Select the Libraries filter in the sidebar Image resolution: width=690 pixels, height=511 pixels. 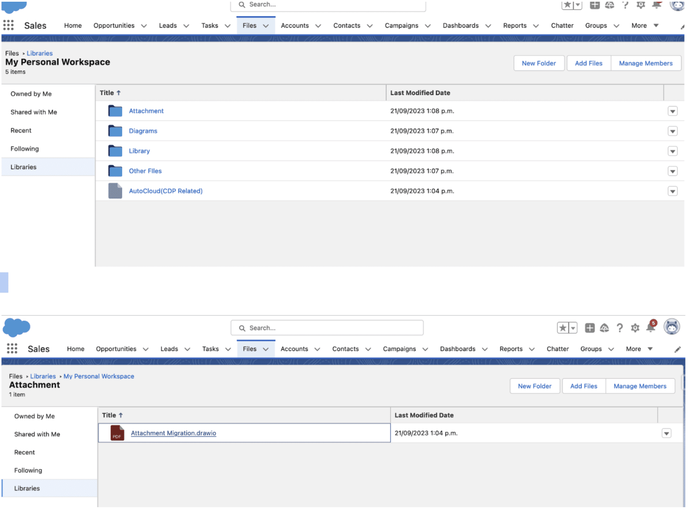click(x=23, y=167)
